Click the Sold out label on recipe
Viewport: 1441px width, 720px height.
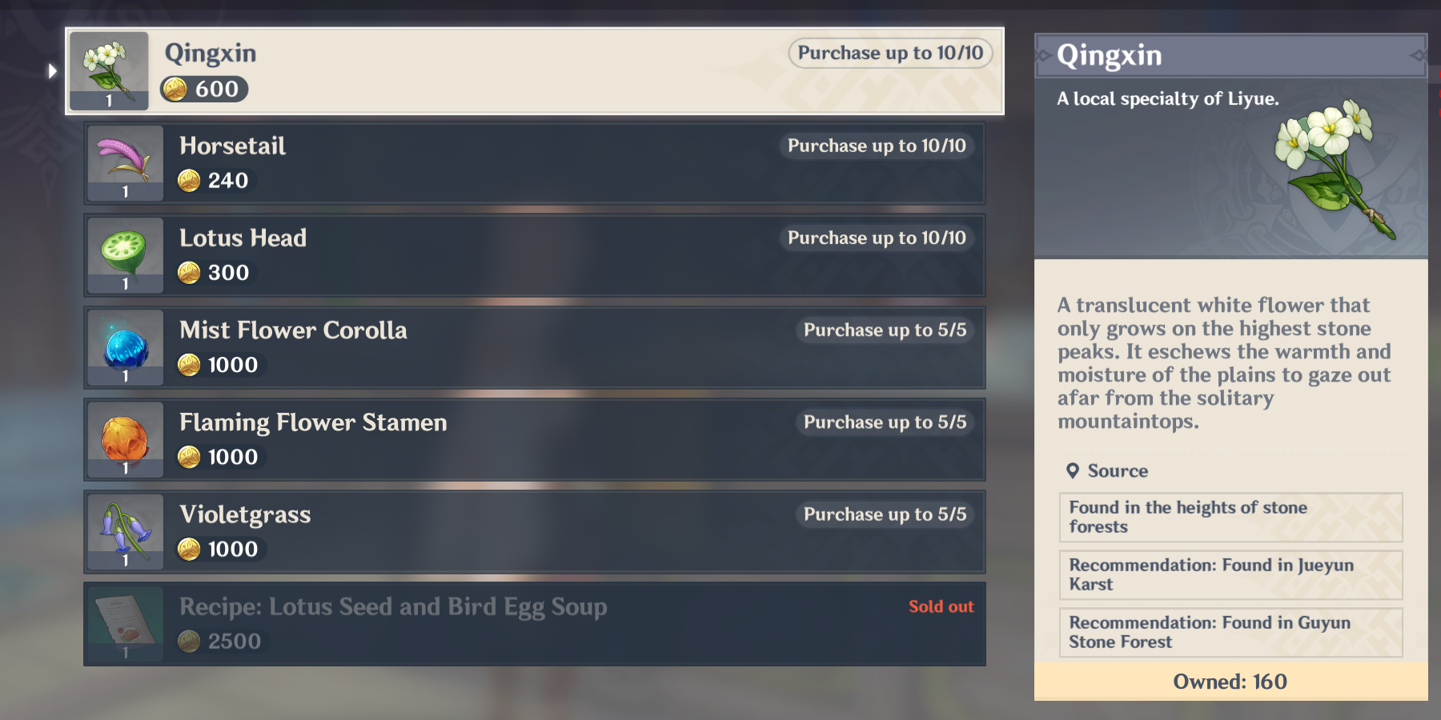941,606
